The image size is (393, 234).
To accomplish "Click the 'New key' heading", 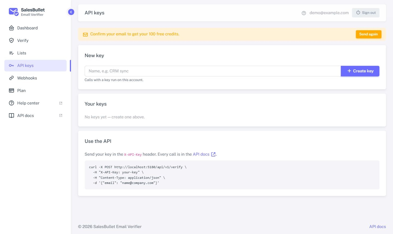I will click(94, 56).
